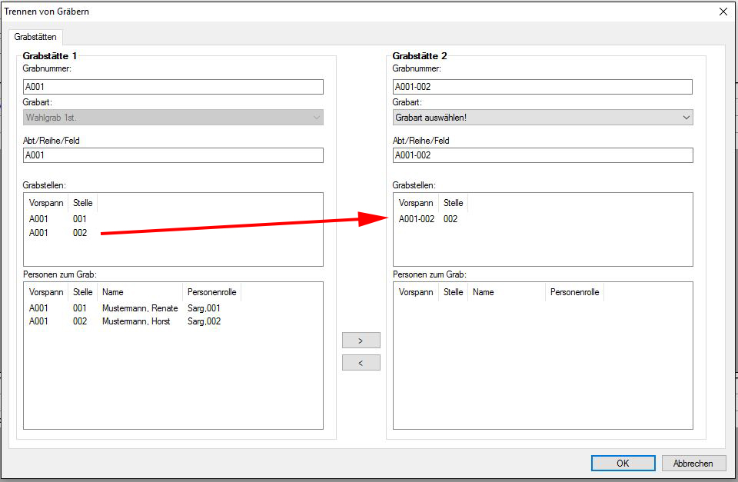Confirm with the OK button
Screen dimensions: 738x482
(623, 463)
